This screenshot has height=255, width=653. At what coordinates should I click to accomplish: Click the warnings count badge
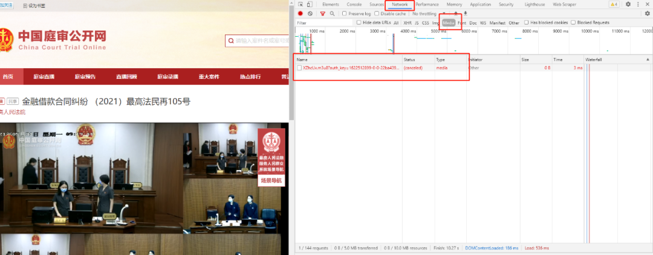pyautogui.click(x=614, y=4)
